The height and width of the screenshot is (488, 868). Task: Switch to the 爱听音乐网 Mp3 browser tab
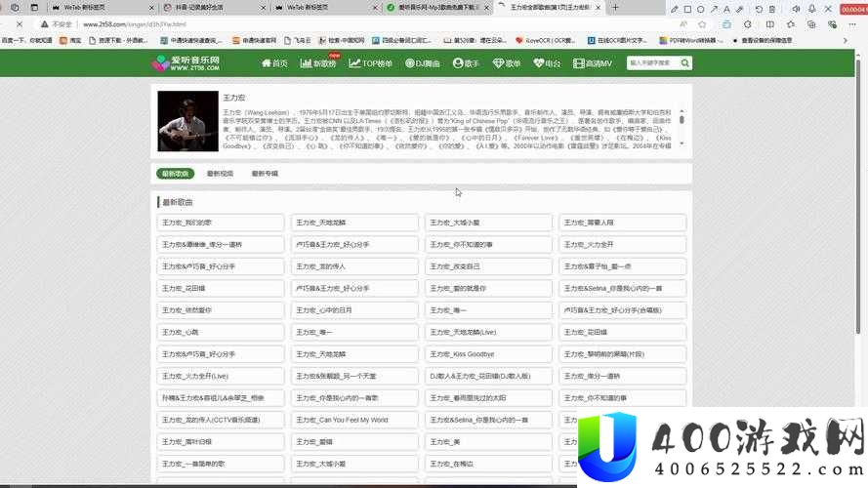click(x=437, y=7)
